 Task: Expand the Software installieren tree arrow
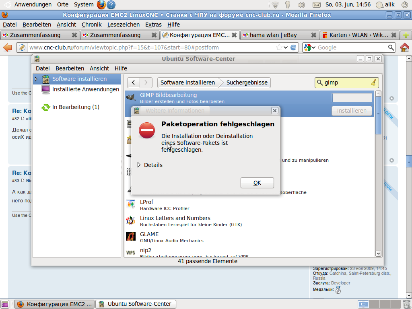click(36, 79)
